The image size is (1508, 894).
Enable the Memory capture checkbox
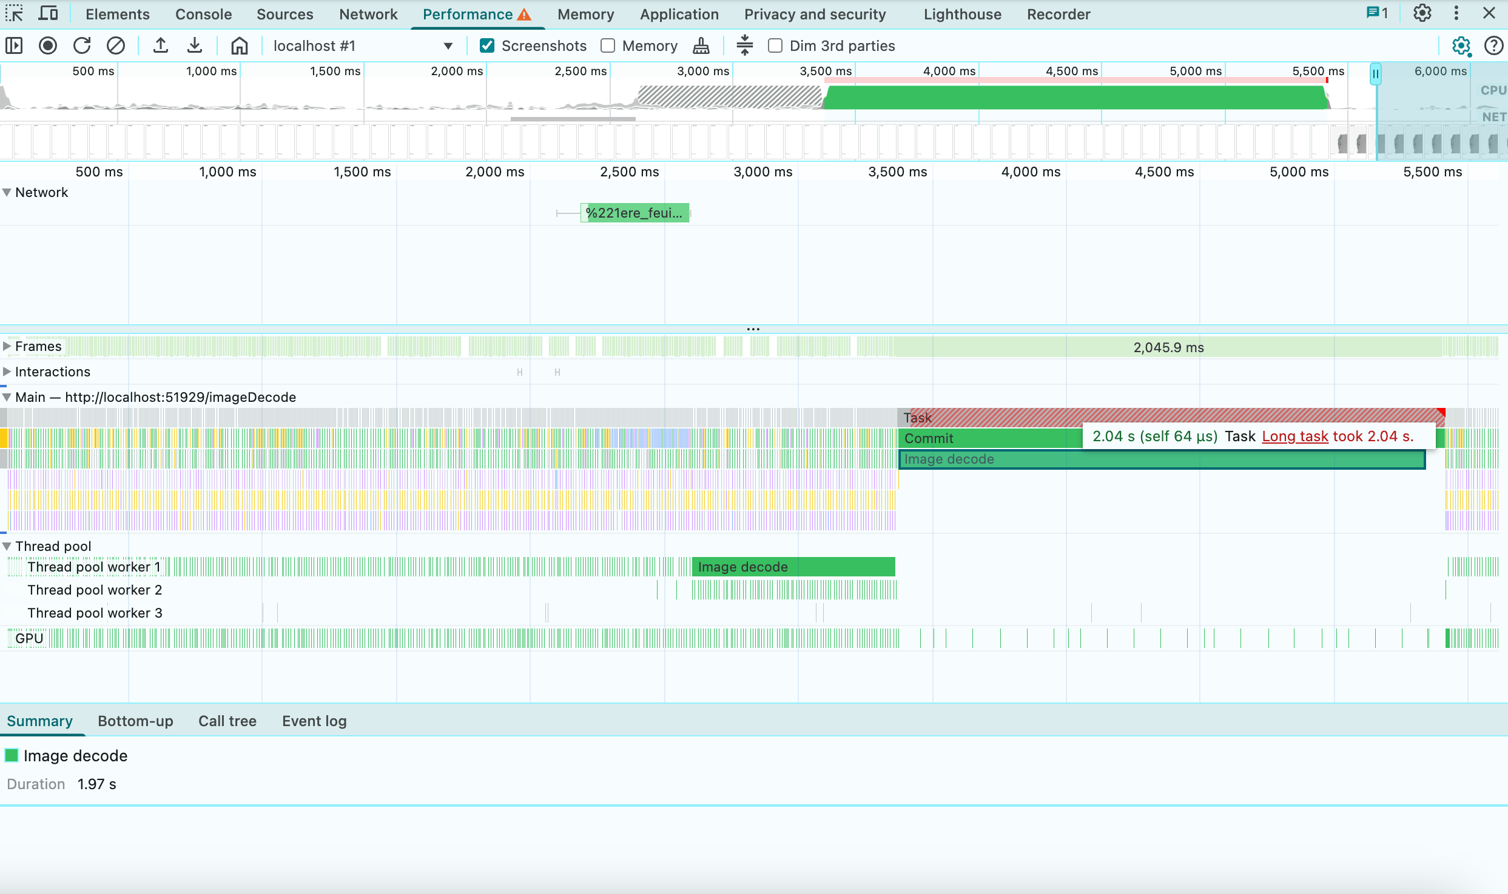[607, 45]
